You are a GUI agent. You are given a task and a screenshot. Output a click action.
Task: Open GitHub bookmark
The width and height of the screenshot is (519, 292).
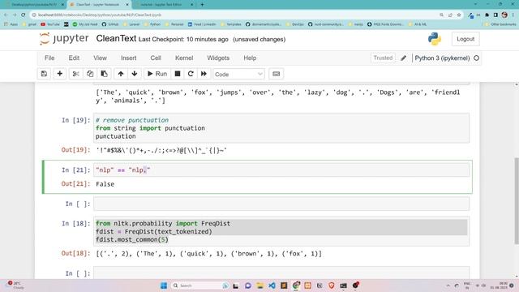(110, 24)
